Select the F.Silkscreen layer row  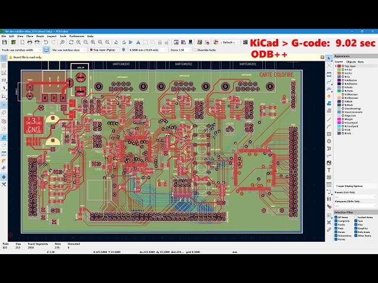tap(356, 94)
